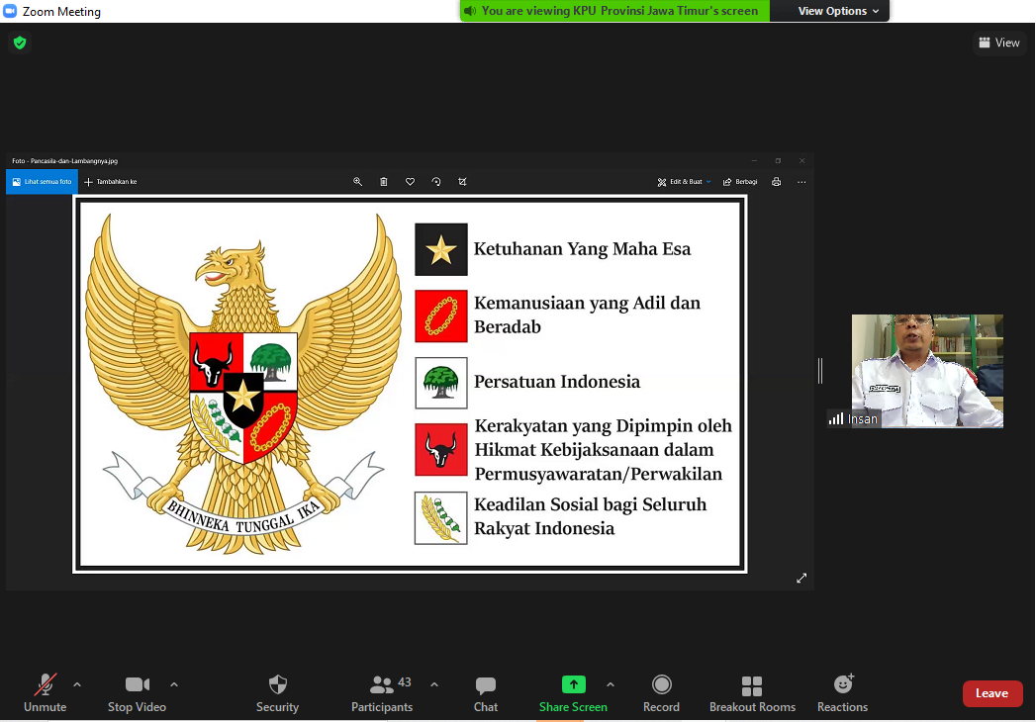
Task: Click the crop icon in Photos toolbar
Action: 462,182
